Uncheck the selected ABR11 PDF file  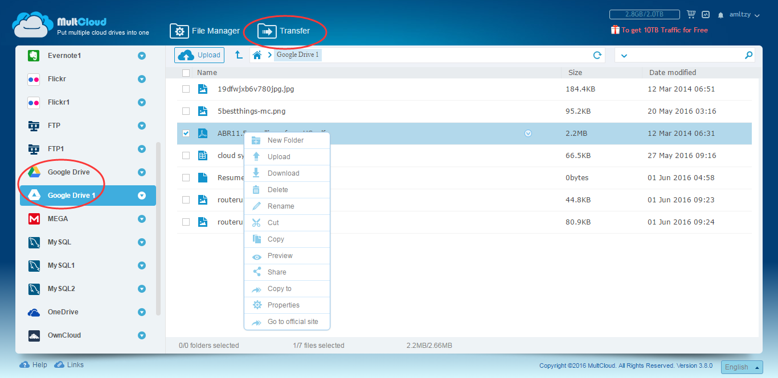186,133
